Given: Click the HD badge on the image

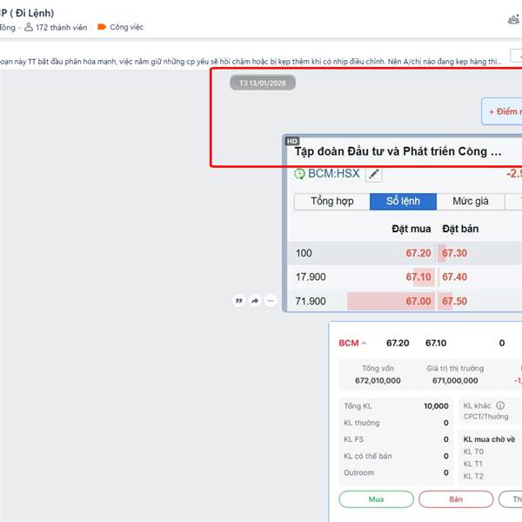Looking at the screenshot, I should tap(292, 141).
